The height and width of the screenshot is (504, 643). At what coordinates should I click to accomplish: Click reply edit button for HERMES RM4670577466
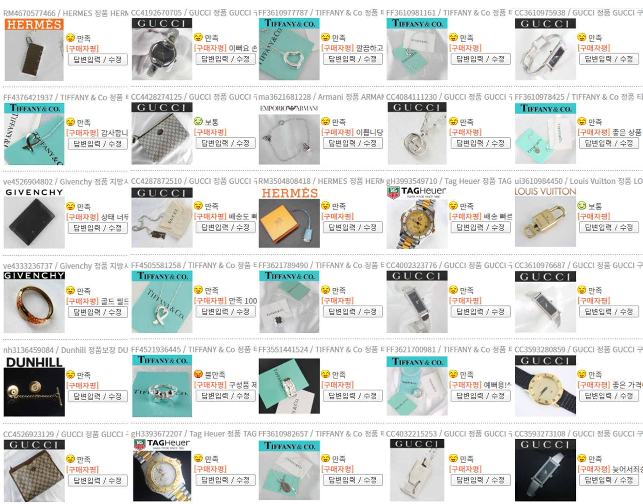pyautogui.click(x=98, y=59)
